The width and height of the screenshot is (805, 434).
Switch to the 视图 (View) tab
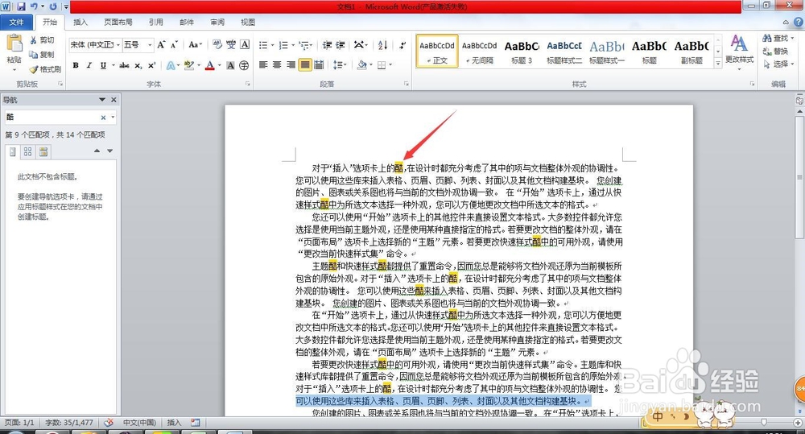(x=248, y=22)
